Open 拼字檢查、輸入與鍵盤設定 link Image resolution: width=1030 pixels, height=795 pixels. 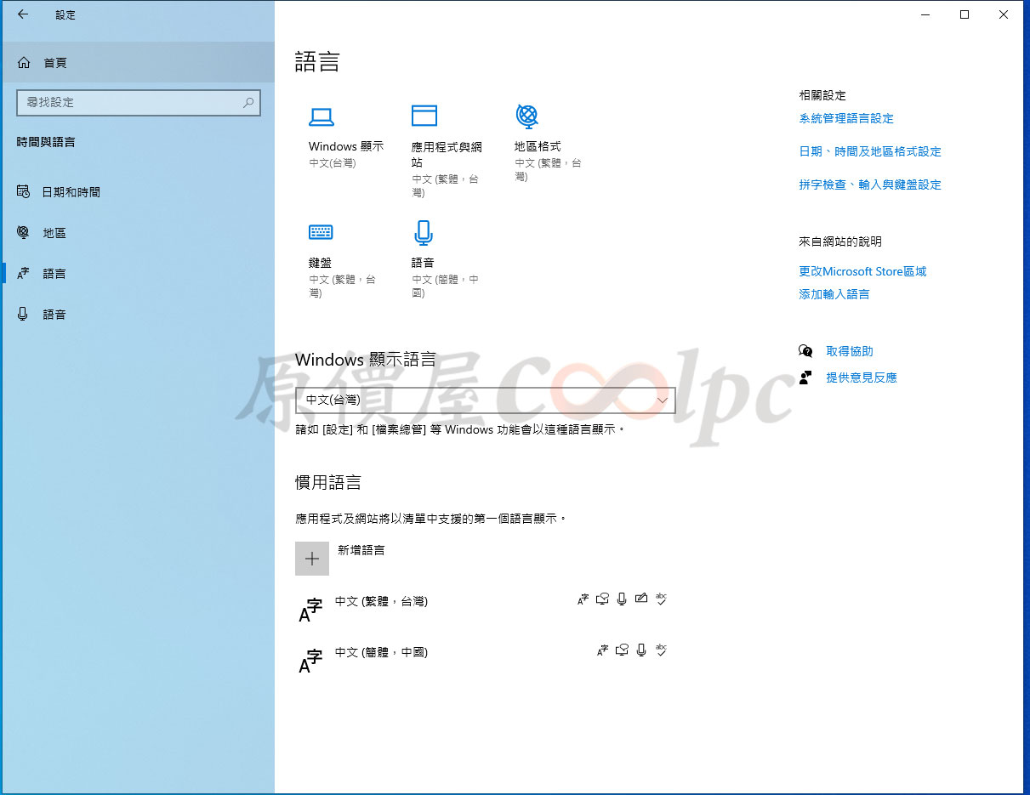pyautogui.click(x=869, y=185)
